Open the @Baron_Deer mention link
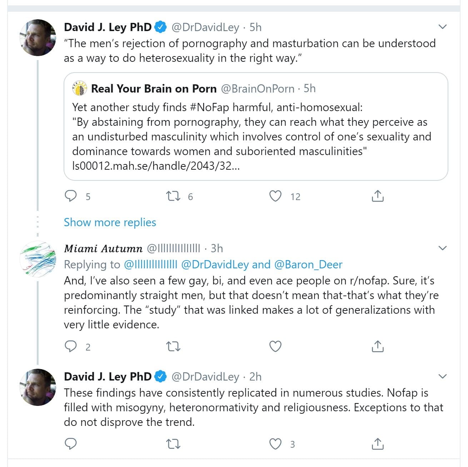The height and width of the screenshot is (467, 468). [308, 264]
